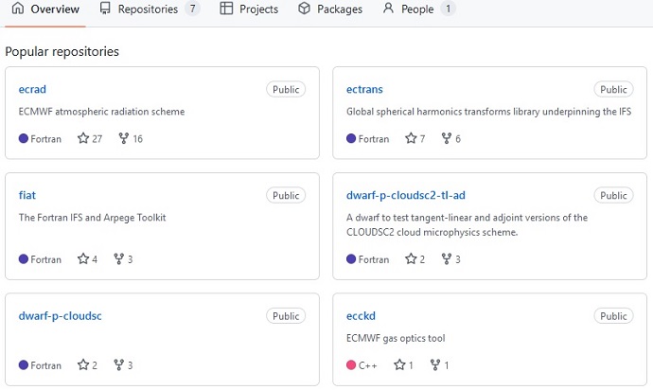653x390 pixels.
Task: Click the Fortran language dot on fiat
Action: coord(24,259)
